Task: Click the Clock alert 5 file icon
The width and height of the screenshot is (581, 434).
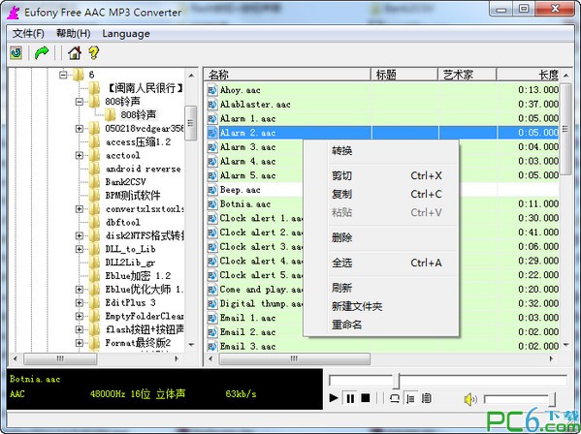Action: [x=212, y=275]
